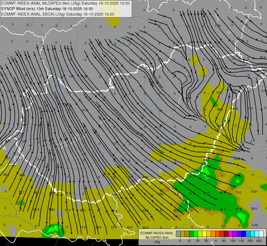
Task: Click legend tick value 50
Action: click(206, 241)
